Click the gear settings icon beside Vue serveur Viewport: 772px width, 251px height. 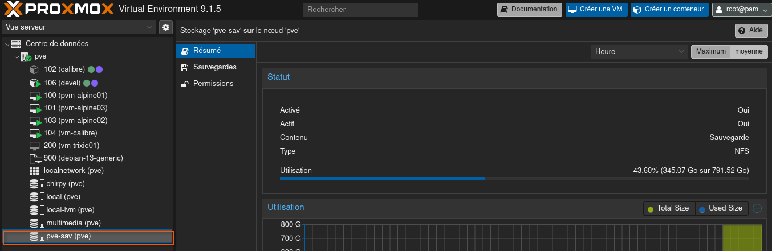[166, 27]
